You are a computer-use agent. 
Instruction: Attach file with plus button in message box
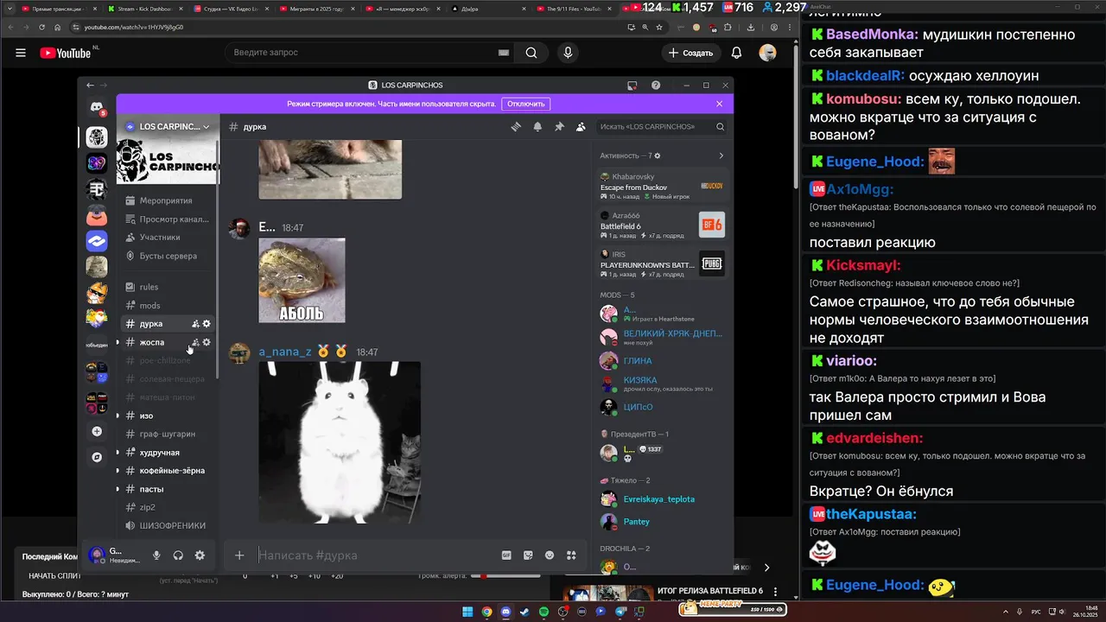pyautogui.click(x=239, y=555)
